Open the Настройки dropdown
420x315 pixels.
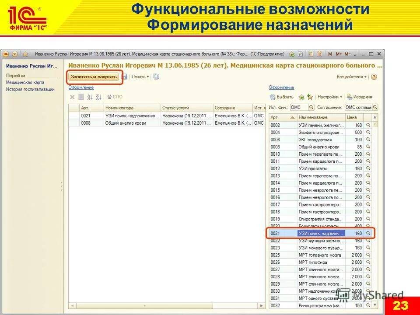coord(329,96)
